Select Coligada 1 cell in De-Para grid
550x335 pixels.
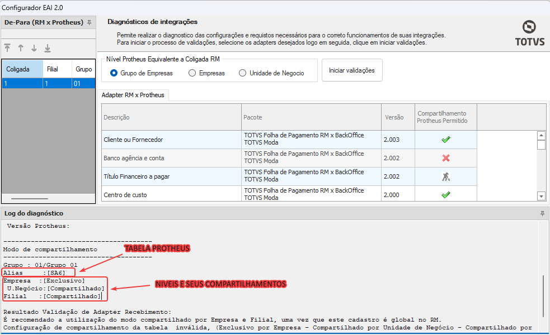pyautogui.click(x=22, y=83)
